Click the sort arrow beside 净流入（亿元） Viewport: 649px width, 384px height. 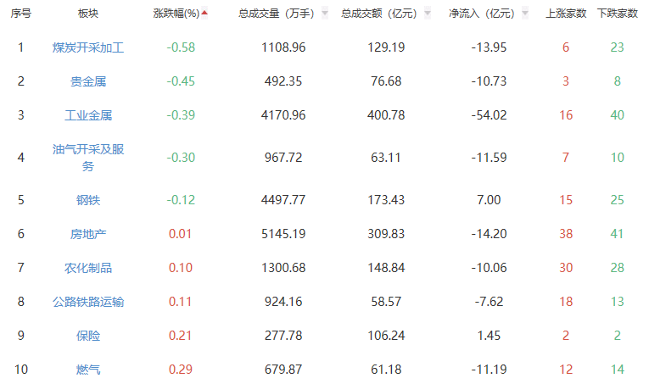click(528, 14)
